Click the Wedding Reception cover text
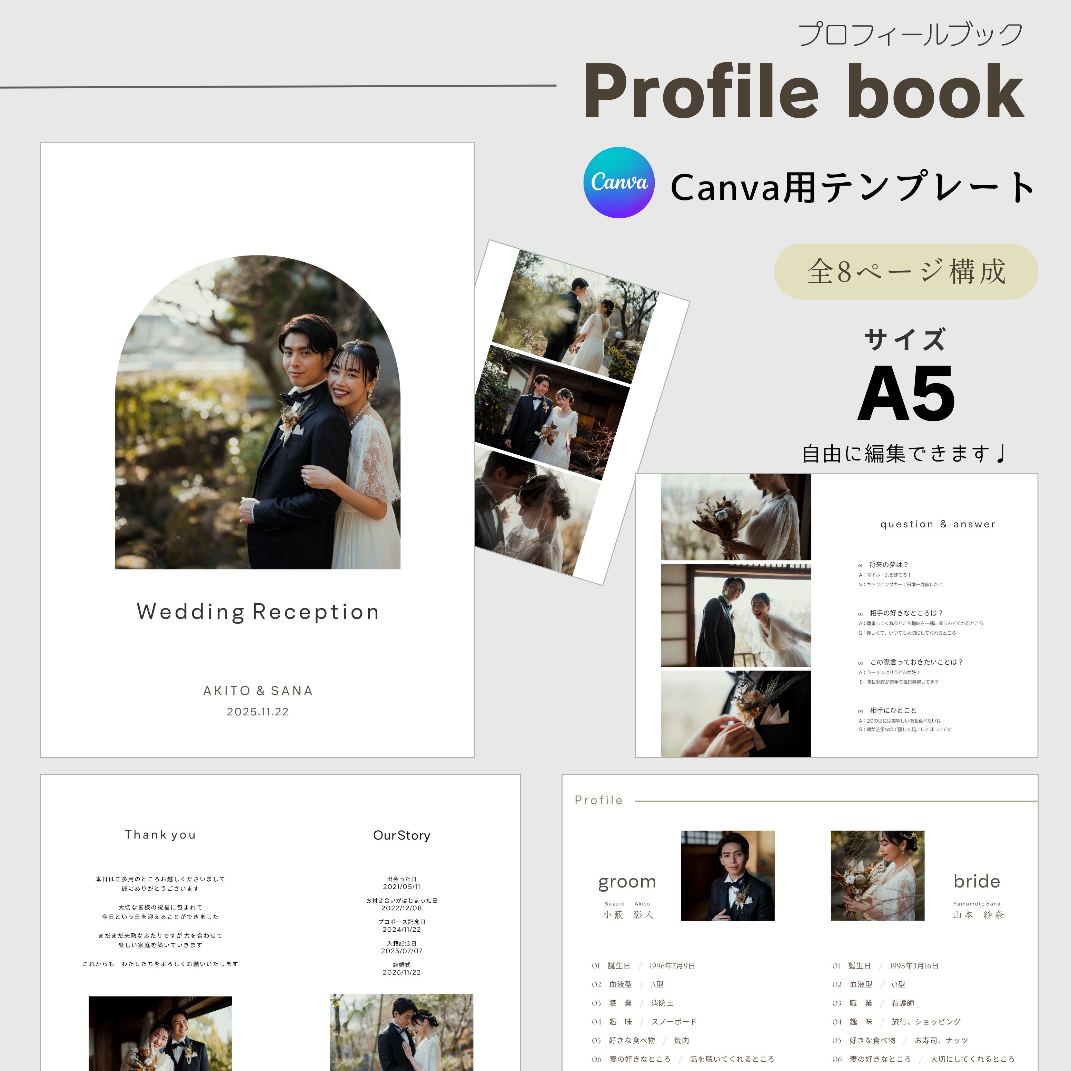The image size is (1071, 1071). 258,612
